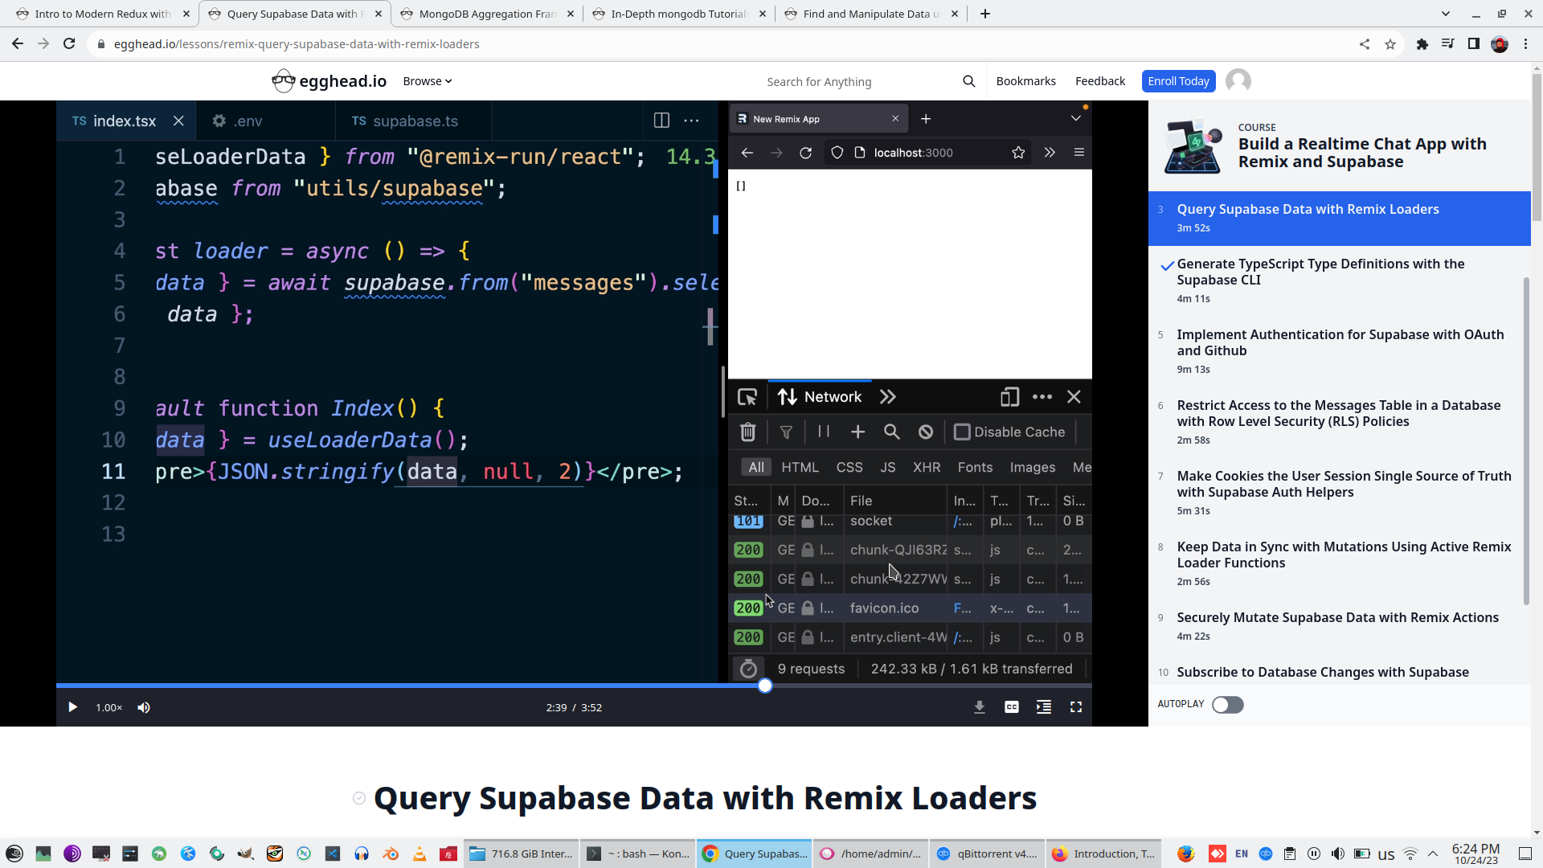
Task: Toggle completion check on TypeScript definitions lesson
Action: point(1167,266)
